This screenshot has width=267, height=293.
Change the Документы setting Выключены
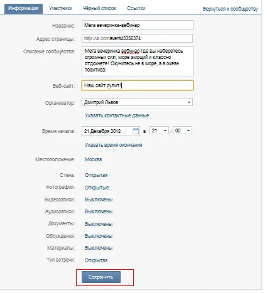(99, 224)
